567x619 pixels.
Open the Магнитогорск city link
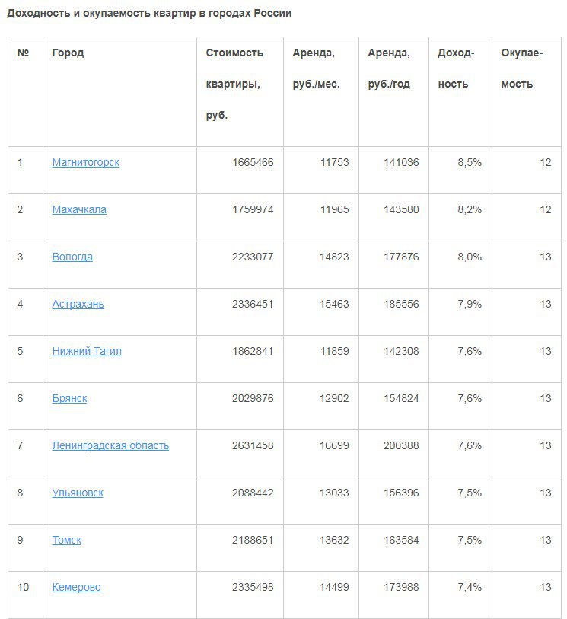(x=85, y=162)
